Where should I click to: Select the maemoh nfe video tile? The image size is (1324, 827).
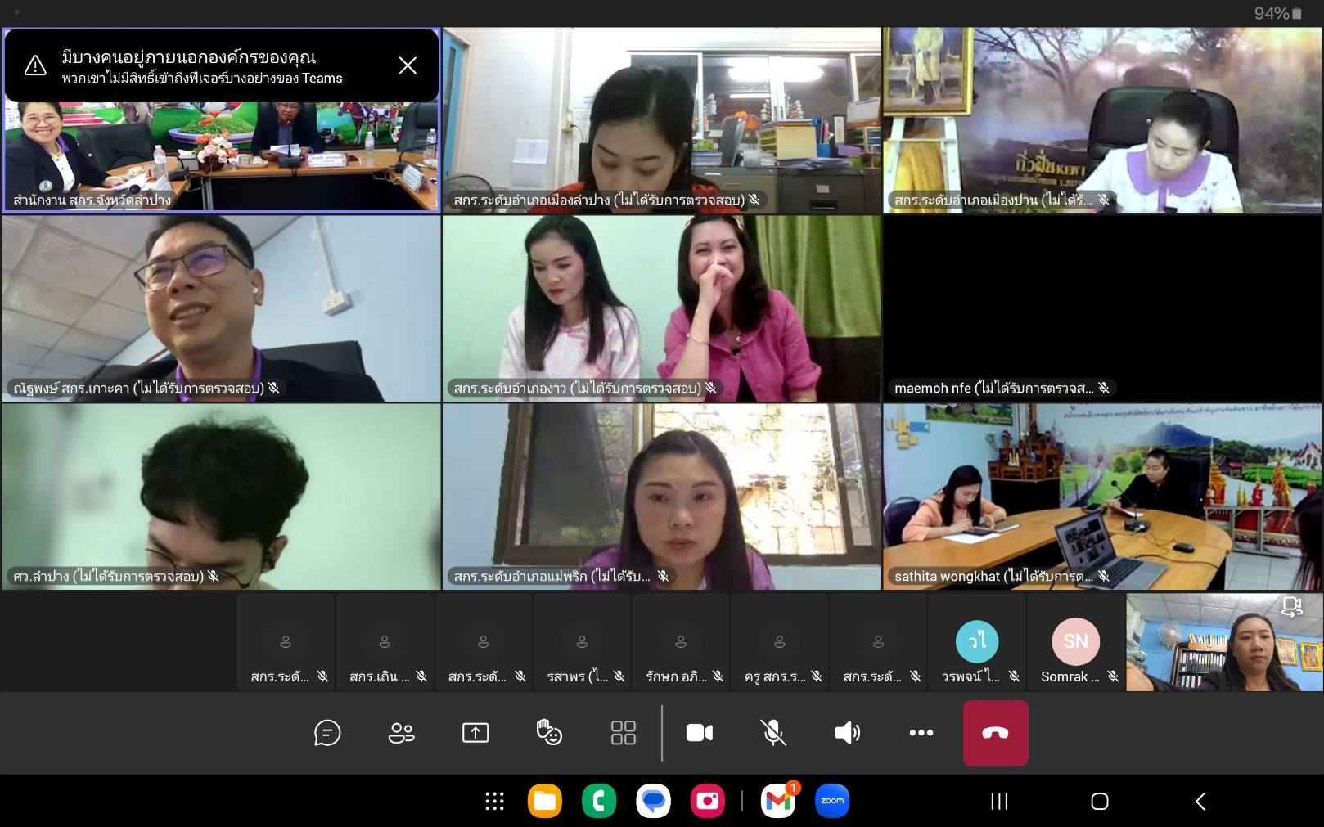tap(1101, 308)
